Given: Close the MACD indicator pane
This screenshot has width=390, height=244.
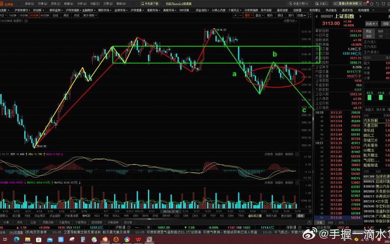Looking at the screenshot, I should [x=297, y=154].
